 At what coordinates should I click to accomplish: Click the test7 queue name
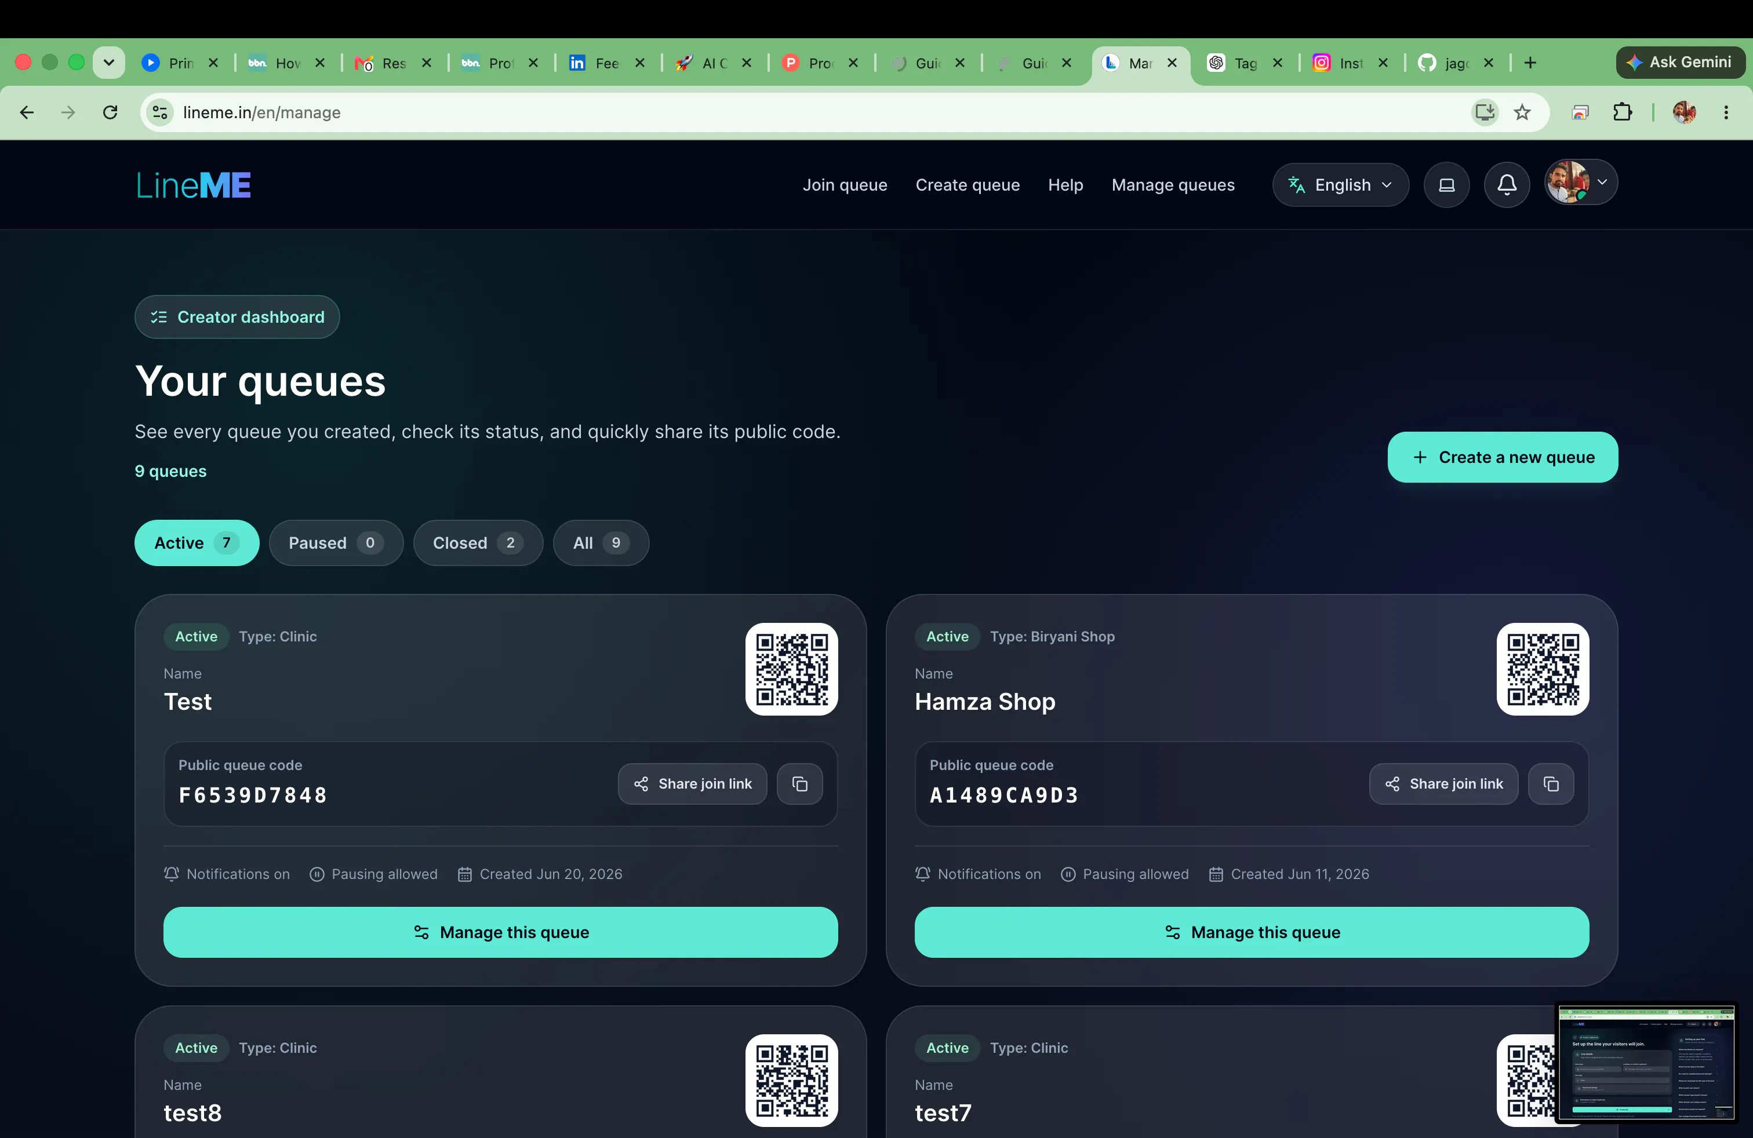click(943, 1113)
